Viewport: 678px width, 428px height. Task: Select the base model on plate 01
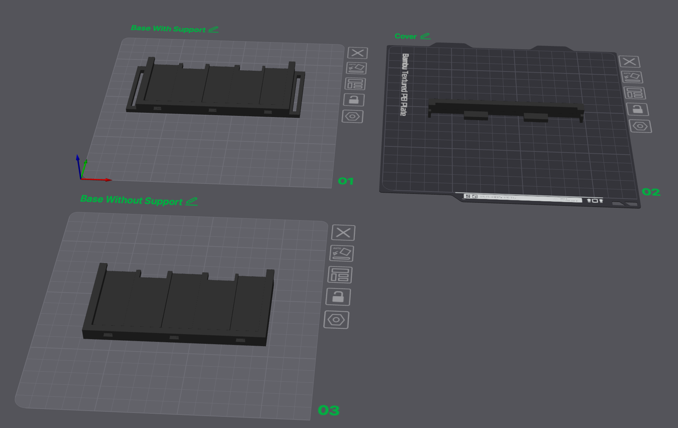215,88
